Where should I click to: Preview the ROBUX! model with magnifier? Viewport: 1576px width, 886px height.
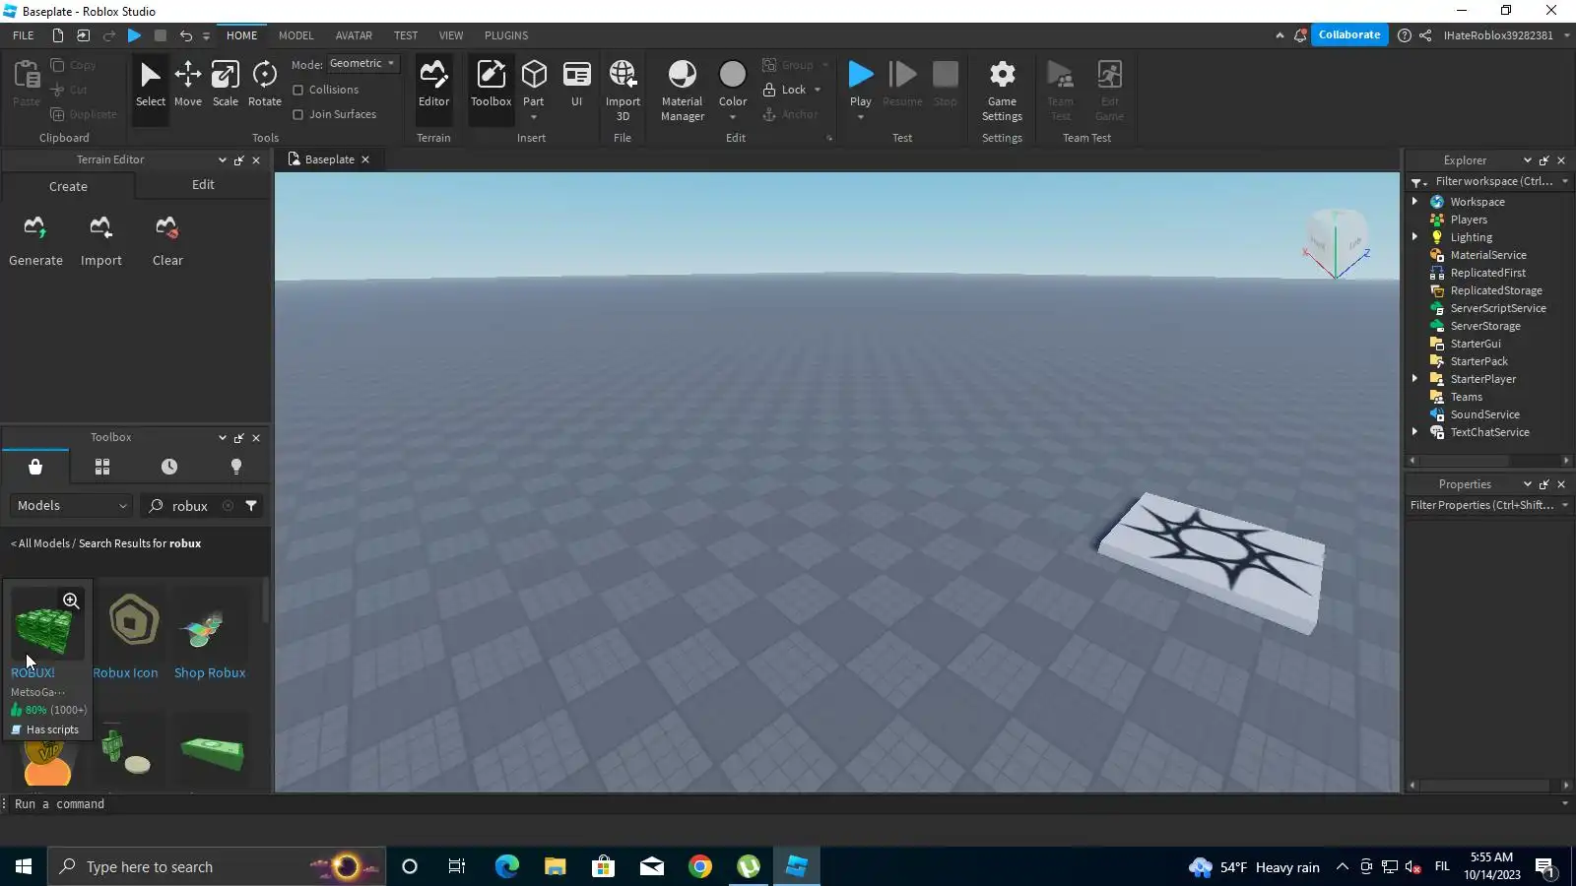coord(71,601)
